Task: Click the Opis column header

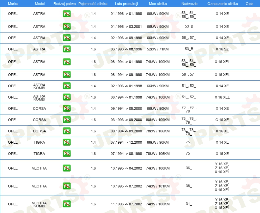Action: coord(249,4)
